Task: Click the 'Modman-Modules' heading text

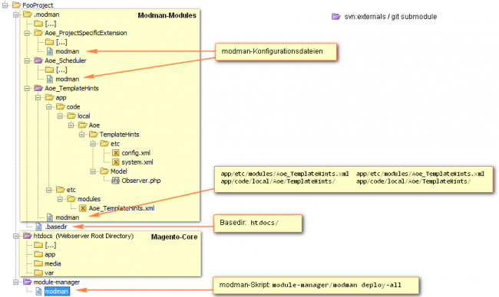Action: click(x=167, y=15)
